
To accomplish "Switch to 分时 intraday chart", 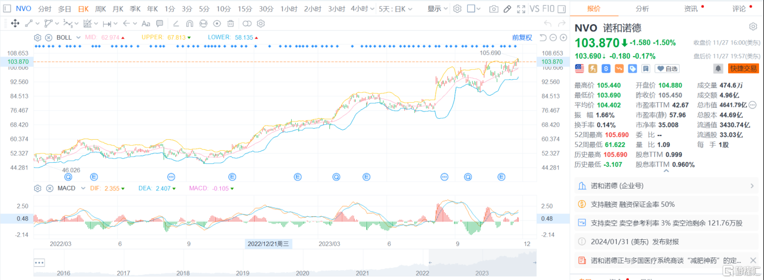I will tap(45, 9).
